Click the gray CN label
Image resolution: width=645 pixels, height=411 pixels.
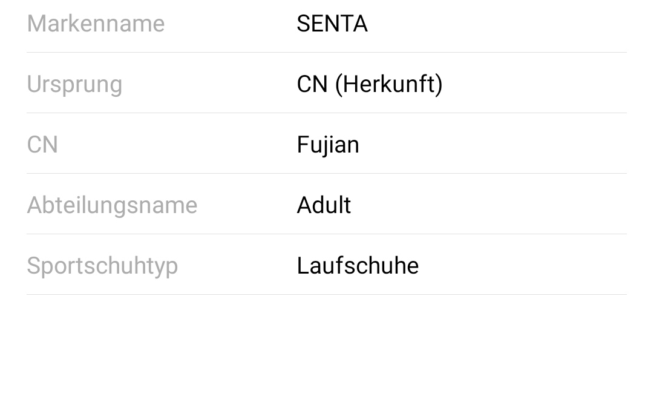42,145
